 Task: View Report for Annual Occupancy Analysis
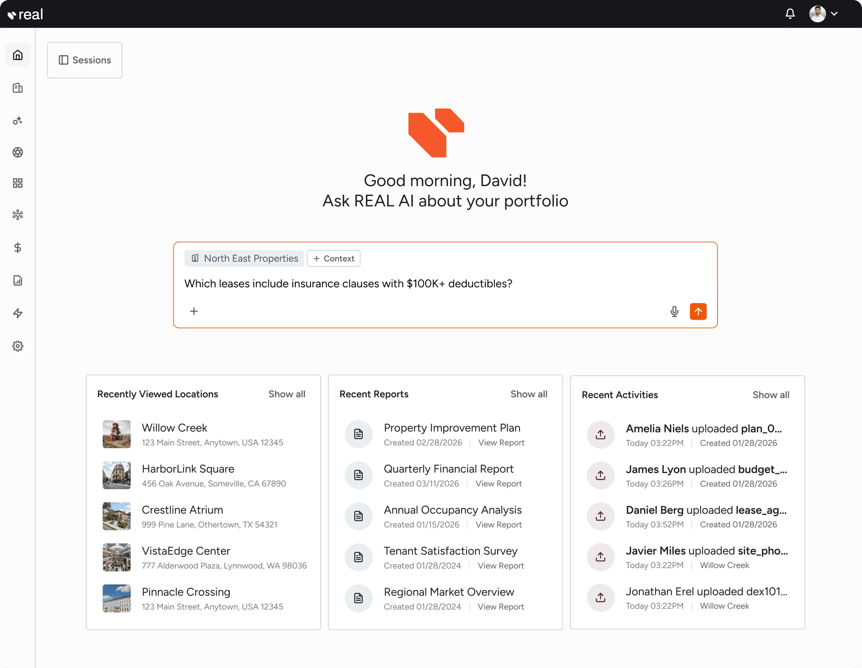[x=499, y=525]
